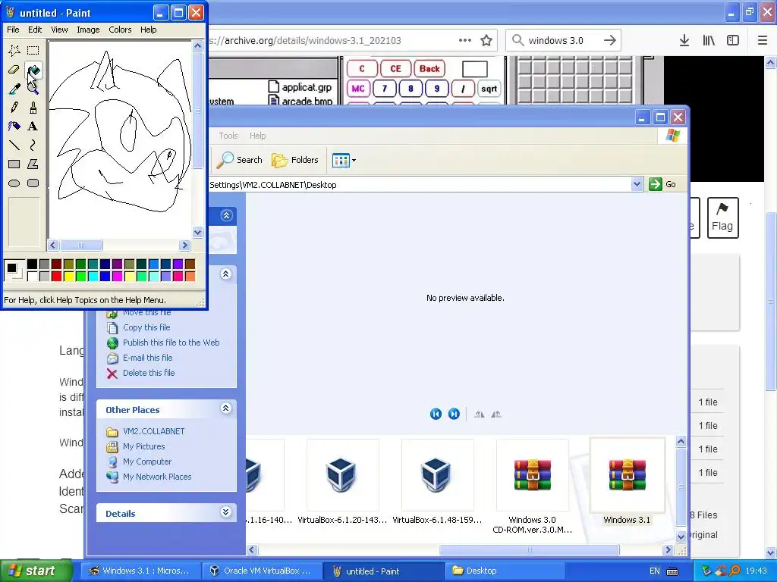Select the Magnifier tool in Paint
Viewport: 777px width, 582px height.
tap(33, 88)
